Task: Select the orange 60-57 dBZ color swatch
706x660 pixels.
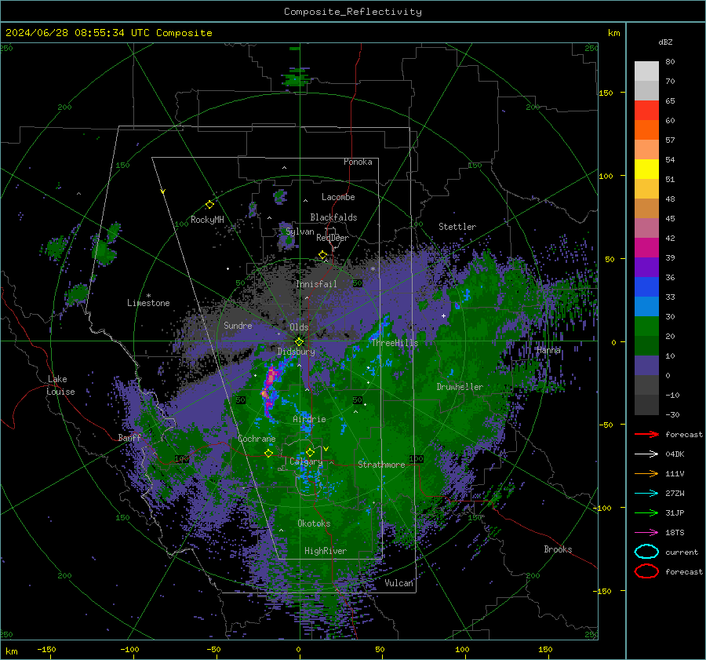Action: click(646, 130)
